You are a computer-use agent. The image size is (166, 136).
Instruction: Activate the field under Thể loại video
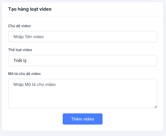click(82, 61)
